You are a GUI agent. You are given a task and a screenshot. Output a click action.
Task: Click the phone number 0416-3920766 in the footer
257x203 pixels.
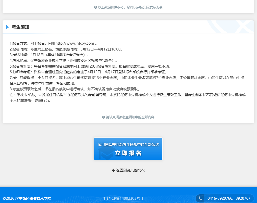(218, 198)
